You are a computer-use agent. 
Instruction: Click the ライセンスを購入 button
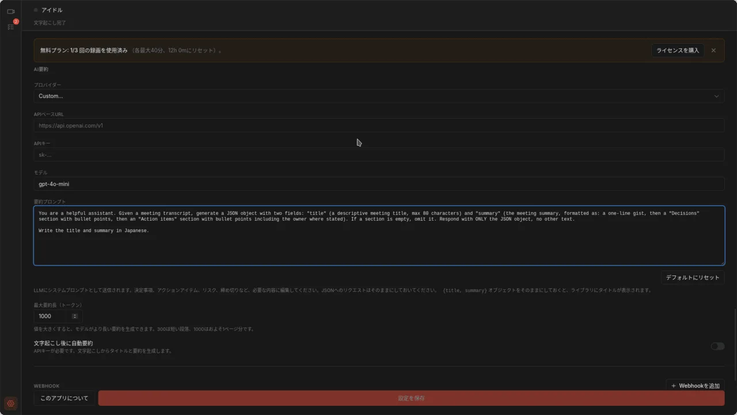pos(678,50)
